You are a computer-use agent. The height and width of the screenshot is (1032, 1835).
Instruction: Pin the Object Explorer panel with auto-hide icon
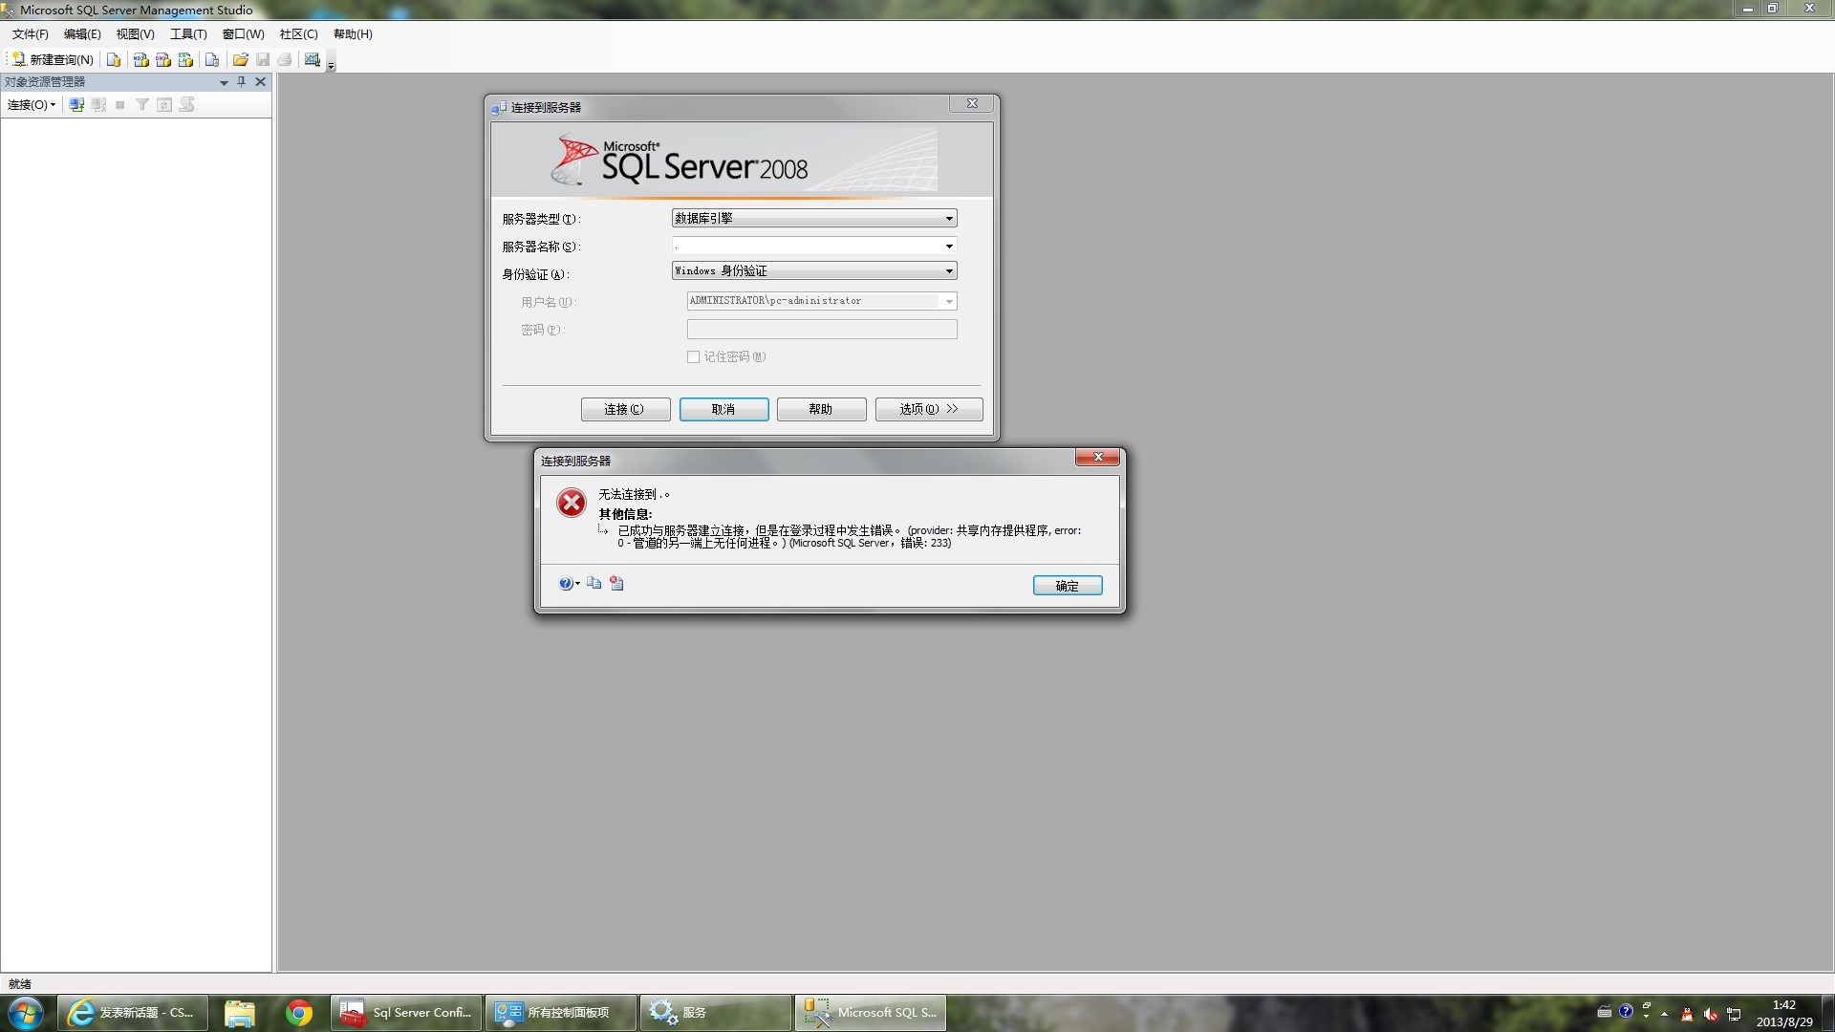(x=242, y=82)
